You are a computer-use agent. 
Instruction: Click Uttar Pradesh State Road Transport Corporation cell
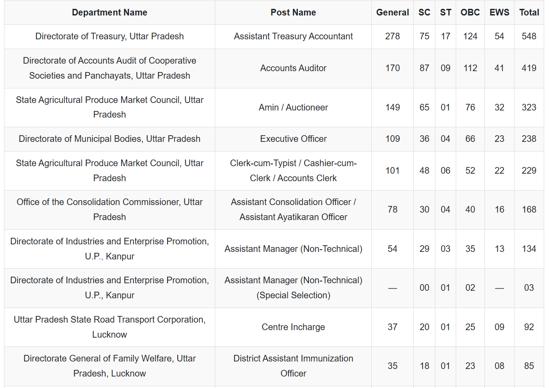(x=110, y=327)
